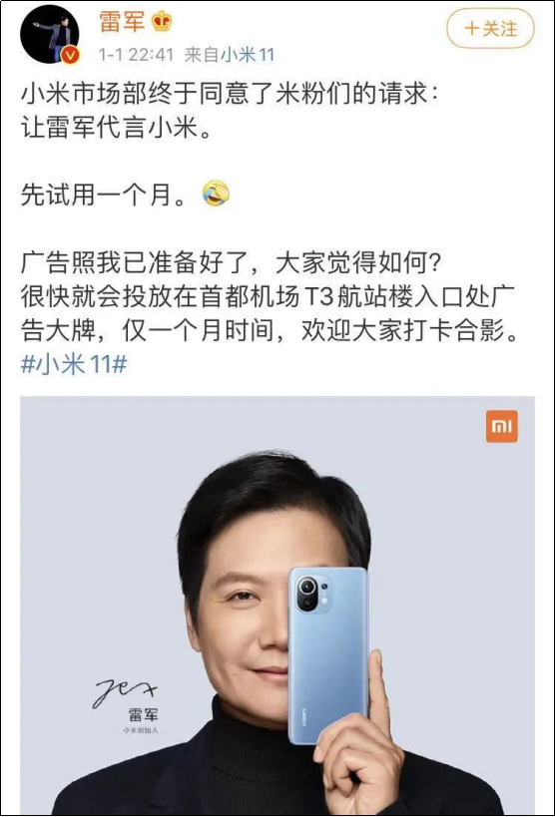Screen dimensions: 555x817
Task: Click the sentence mentioning 首都机场T3航站楼
Action: [x=269, y=313]
